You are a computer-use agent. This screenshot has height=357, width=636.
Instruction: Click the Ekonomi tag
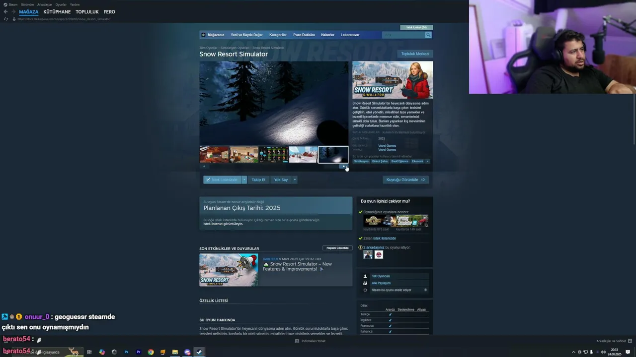pyautogui.click(x=417, y=161)
